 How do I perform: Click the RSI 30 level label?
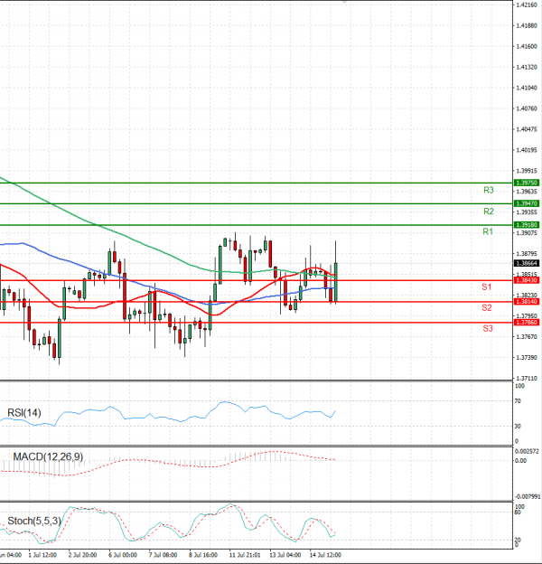[x=518, y=427]
